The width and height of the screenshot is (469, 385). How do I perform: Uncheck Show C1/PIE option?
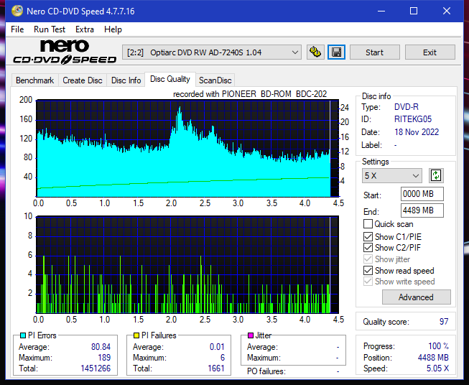368,236
